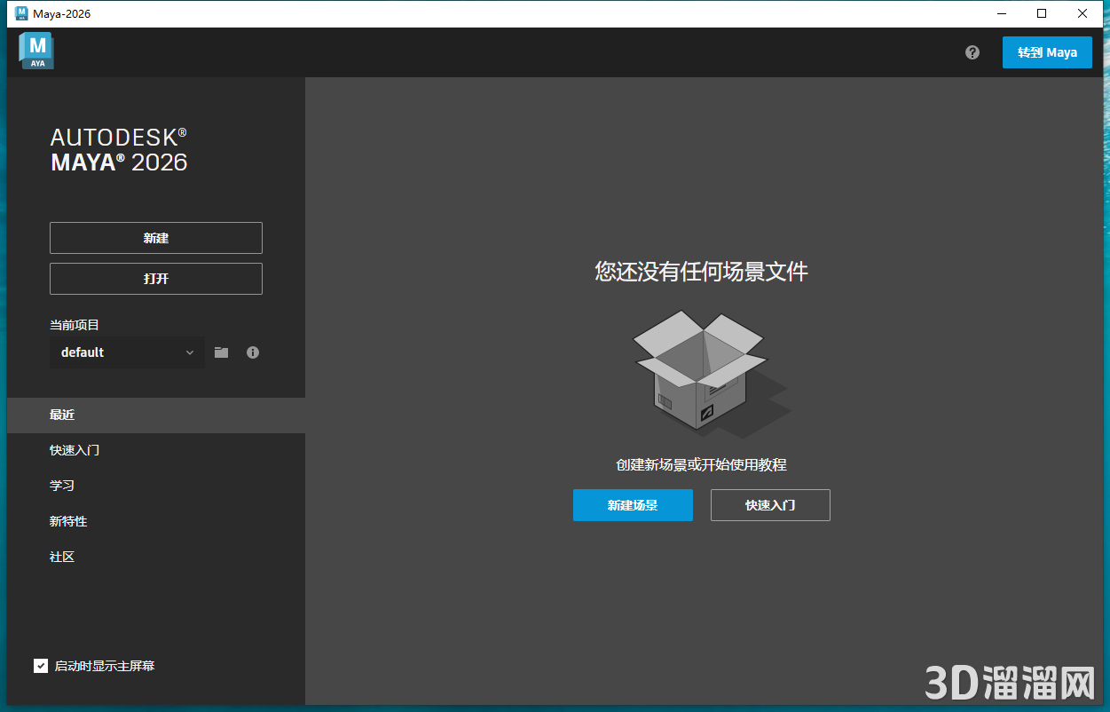
Task: Create a scene with 新建场景
Action: coord(633,505)
